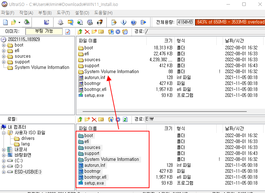This screenshot has width=265, height=193.
Task: Click the image pane path field
Action: point(205,31)
